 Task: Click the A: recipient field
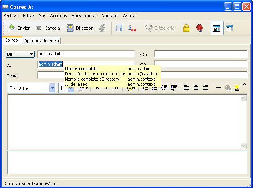(86, 65)
